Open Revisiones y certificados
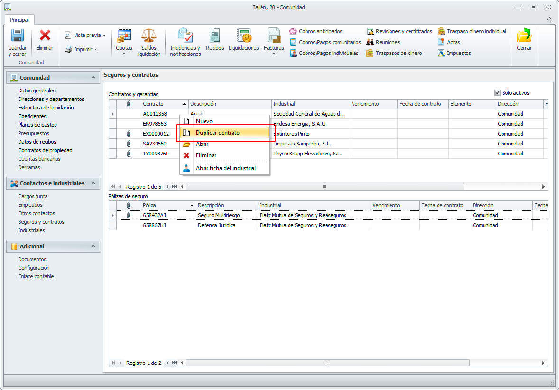 click(x=399, y=31)
